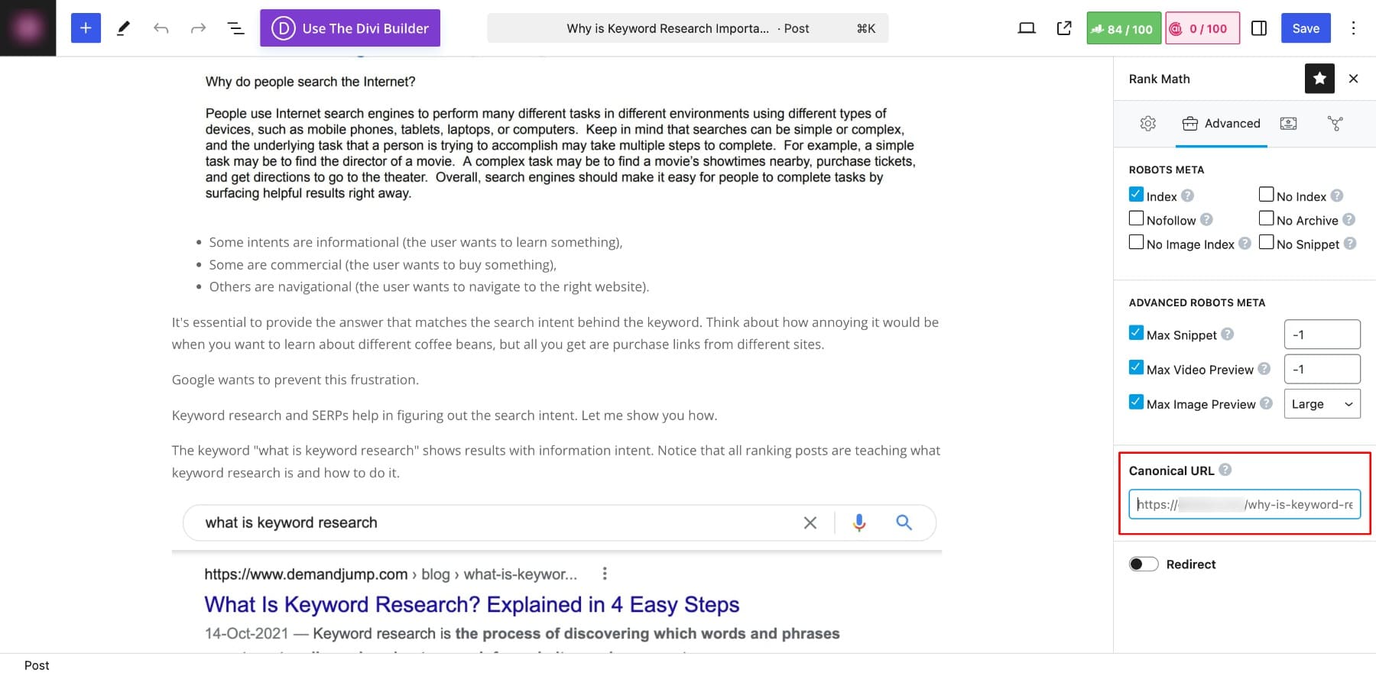Click the Save button
This screenshot has height=676, width=1376.
tap(1305, 28)
